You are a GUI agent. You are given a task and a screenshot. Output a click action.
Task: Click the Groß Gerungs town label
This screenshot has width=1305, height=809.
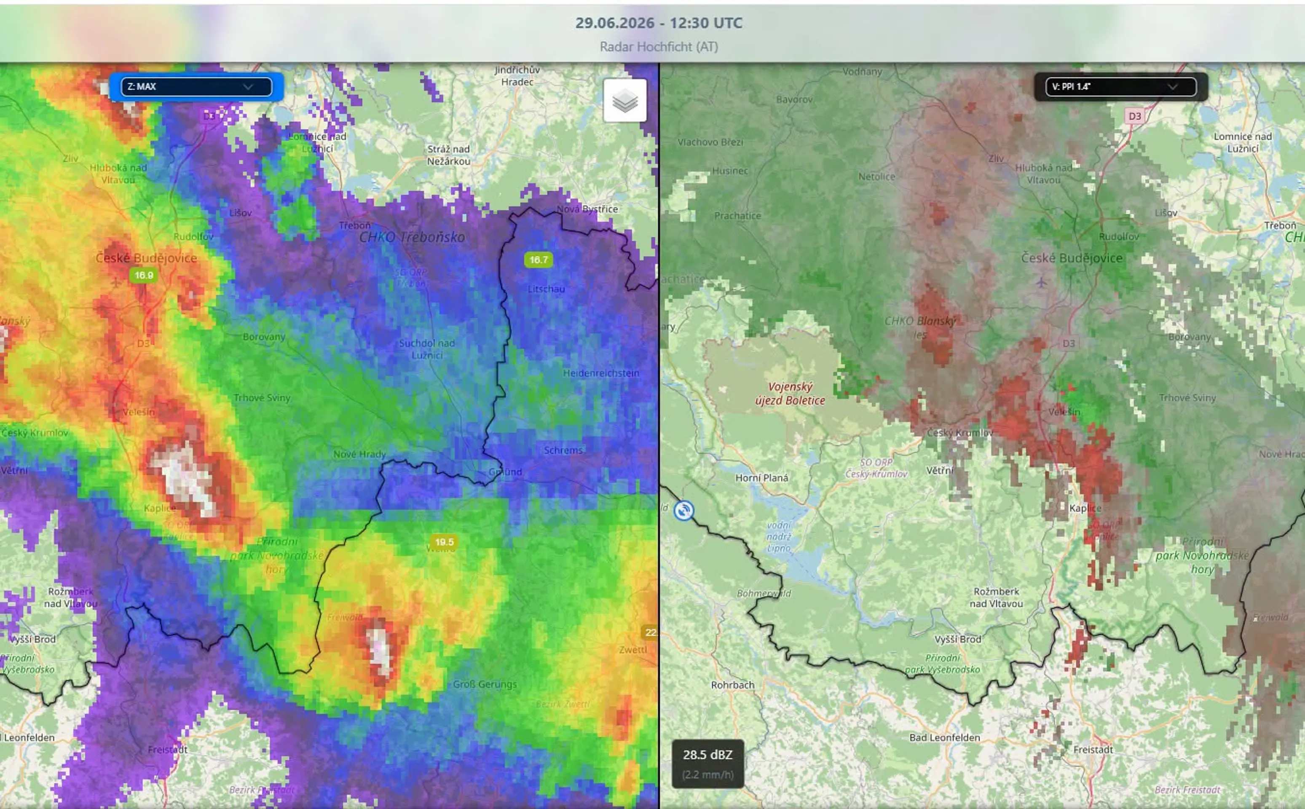coord(485,684)
